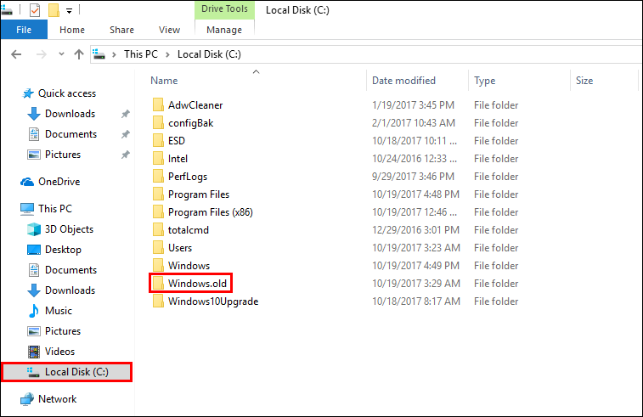Screen dimensions: 643x417
Task: Open Music under This PC
Action: click(x=59, y=311)
